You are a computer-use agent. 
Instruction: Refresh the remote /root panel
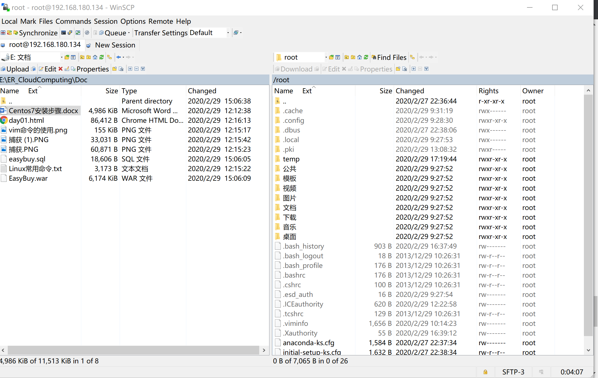(x=366, y=57)
